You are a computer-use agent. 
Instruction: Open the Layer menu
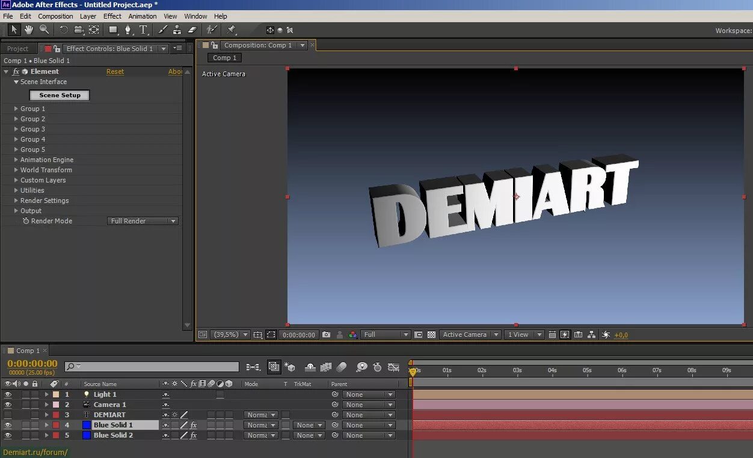[x=88, y=16]
